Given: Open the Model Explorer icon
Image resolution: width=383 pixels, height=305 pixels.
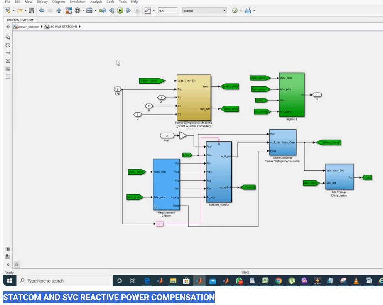Looking at the screenshot, I should (x=89, y=10).
